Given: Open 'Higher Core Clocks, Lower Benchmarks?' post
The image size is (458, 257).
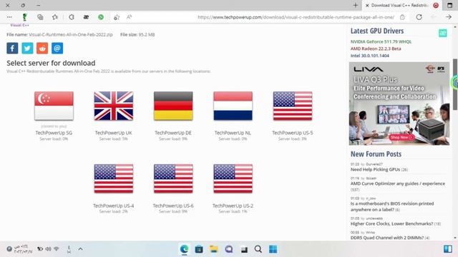Looking at the screenshot, I should click(391, 223).
